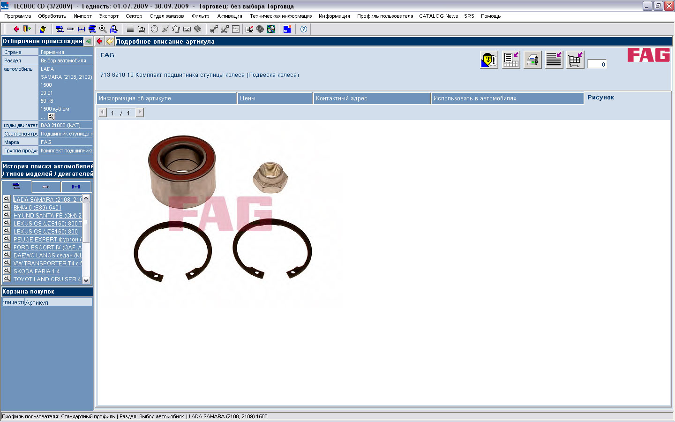Open the Техническая информация menu
675x422 pixels.
(281, 16)
